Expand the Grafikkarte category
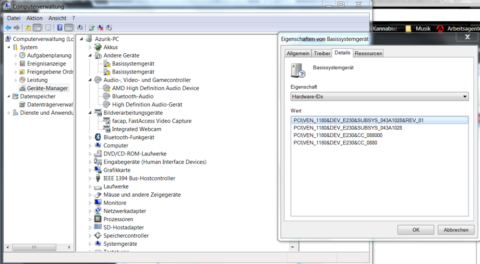480x264 pixels. click(90, 170)
